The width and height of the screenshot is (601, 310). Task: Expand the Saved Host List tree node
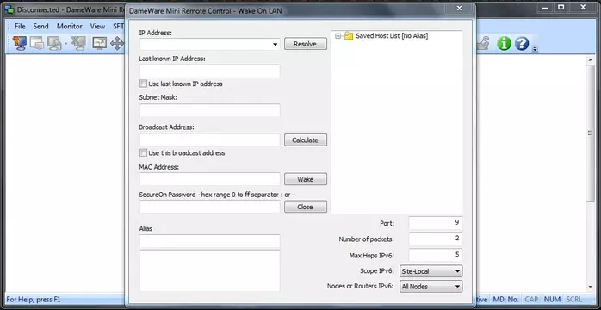(x=338, y=36)
